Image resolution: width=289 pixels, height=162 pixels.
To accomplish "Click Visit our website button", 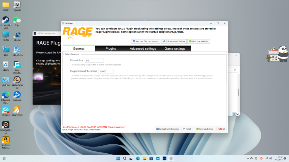I will (199, 41).
